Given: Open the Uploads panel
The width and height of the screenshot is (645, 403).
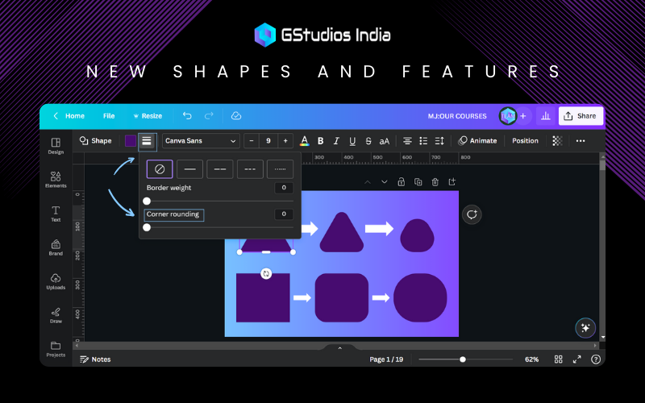Looking at the screenshot, I should (56, 281).
